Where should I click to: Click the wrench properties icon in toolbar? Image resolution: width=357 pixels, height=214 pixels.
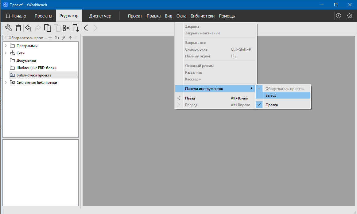click(9, 28)
